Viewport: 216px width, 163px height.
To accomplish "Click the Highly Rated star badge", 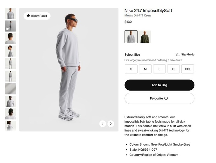I will coord(37,16).
